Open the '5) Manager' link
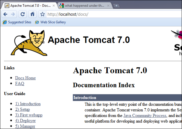The image size is (182, 129). (x=25, y=126)
